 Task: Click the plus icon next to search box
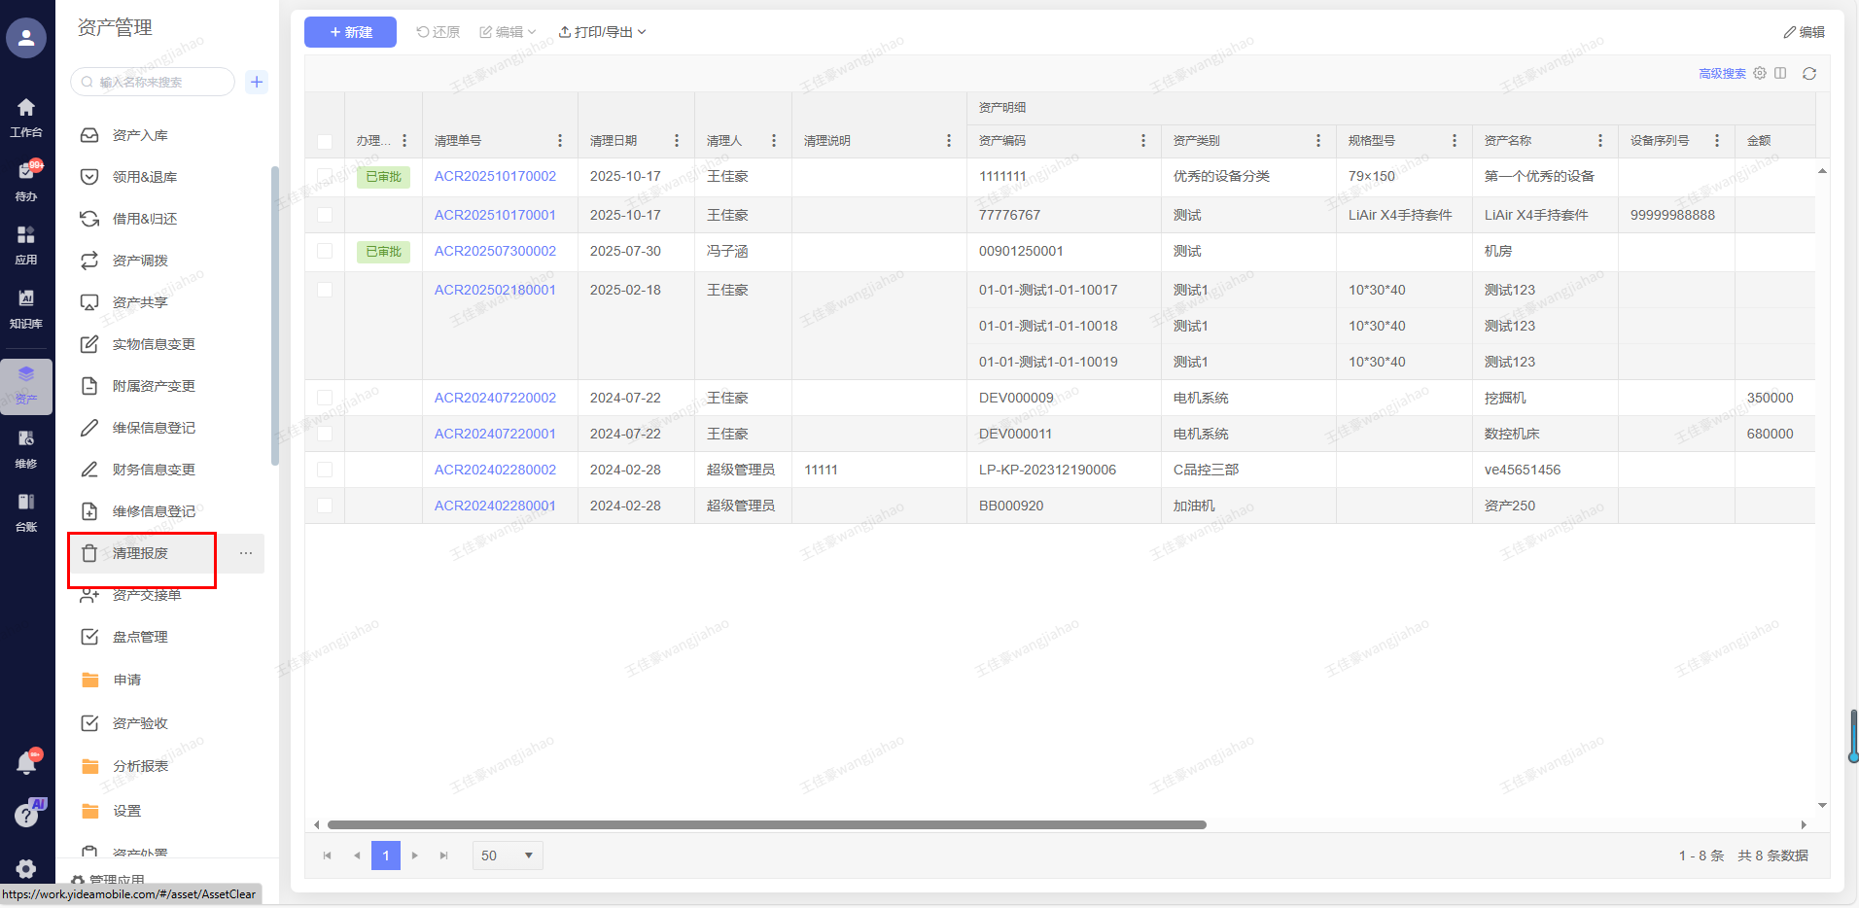(x=257, y=82)
